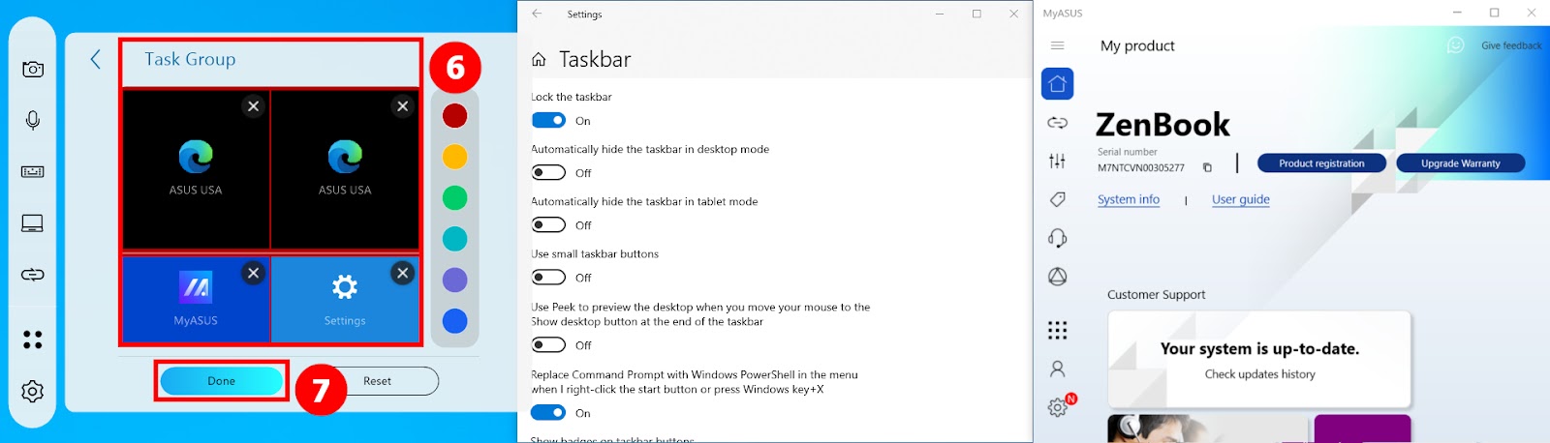The width and height of the screenshot is (1550, 443).
Task: Open the app grid icon in MyASUS
Action: click(1058, 331)
